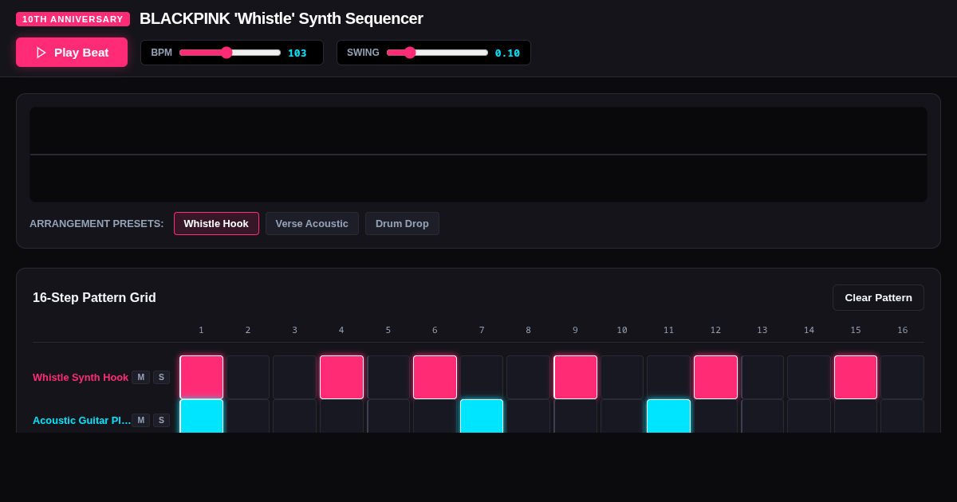Toggle Acoustic Guitar step 16
The height and width of the screenshot is (502, 957).
pyautogui.click(x=902, y=416)
